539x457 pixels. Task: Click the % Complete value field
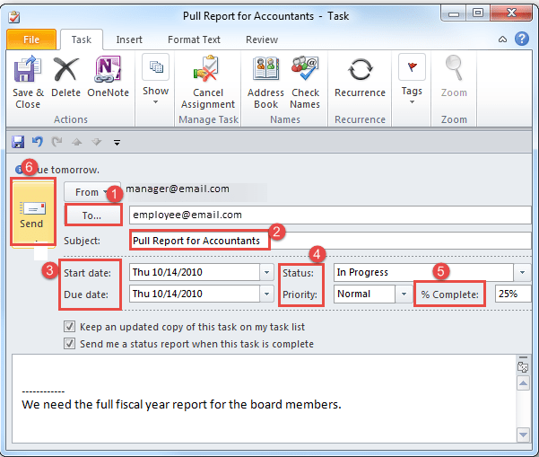[x=511, y=294]
